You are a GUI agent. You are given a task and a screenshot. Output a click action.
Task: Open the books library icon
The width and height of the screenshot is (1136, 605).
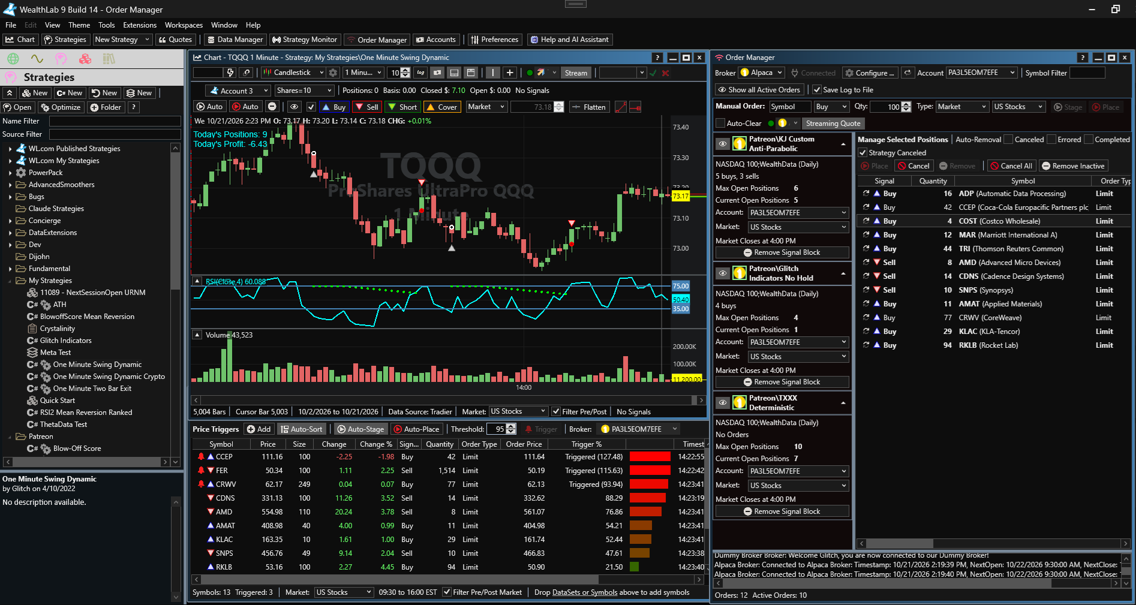click(109, 59)
